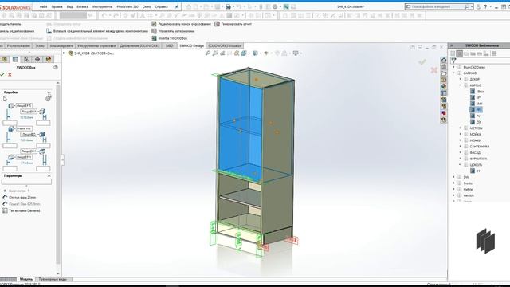Click the Zoom to Fit magnifier icon
The width and height of the screenshot is (510, 287).
pyautogui.click(x=208, y=53)
